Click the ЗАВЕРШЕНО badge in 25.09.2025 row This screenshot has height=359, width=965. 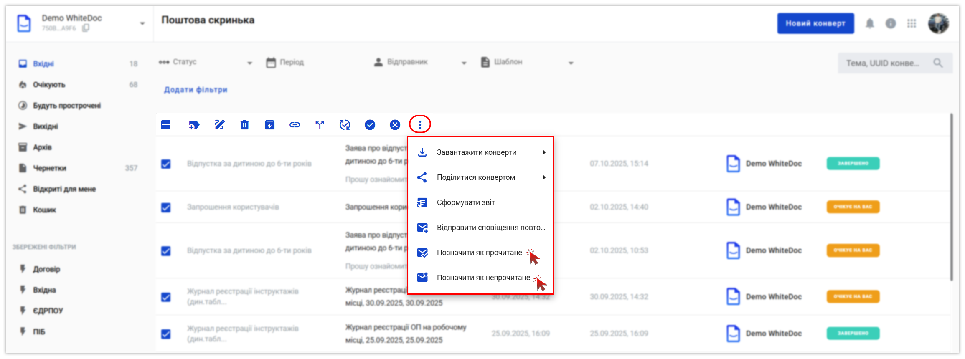tap(853, 333)
